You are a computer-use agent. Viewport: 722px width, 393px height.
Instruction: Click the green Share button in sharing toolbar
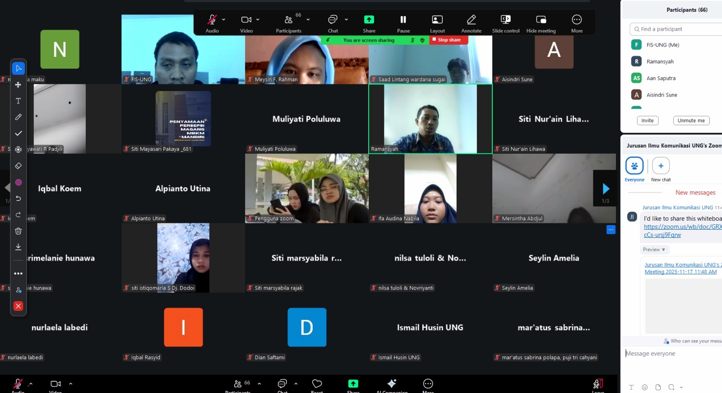(369, 23)
